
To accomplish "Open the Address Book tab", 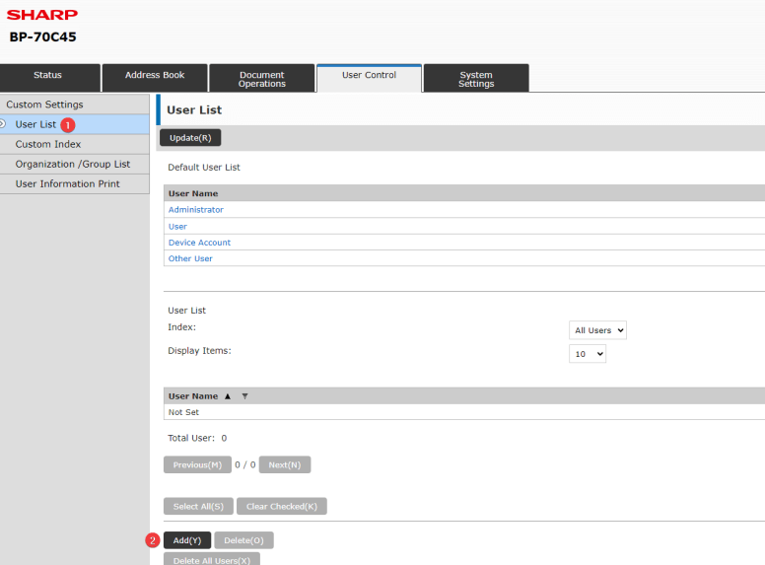I will 155,76.
